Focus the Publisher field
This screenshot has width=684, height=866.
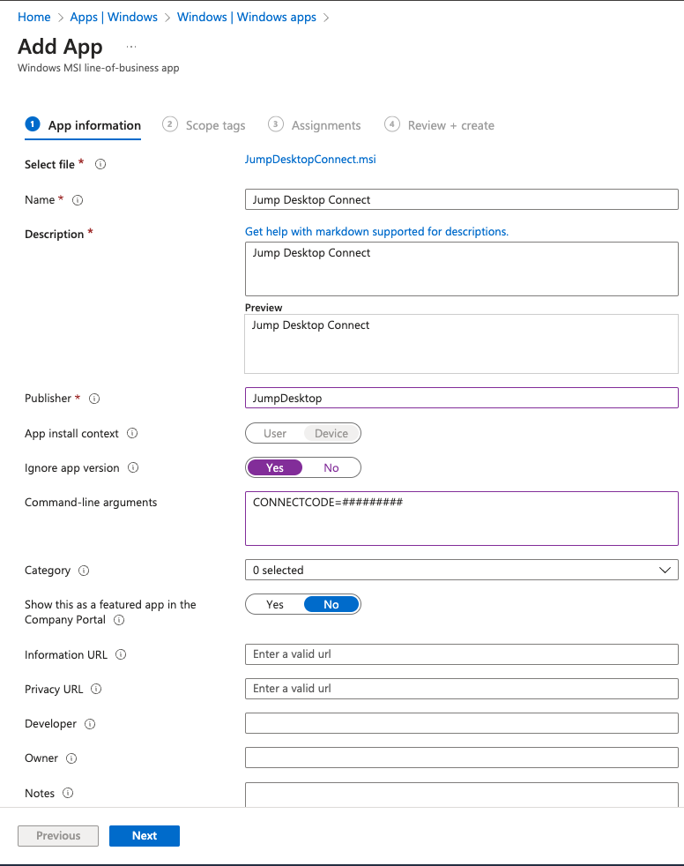coord(462,398)
